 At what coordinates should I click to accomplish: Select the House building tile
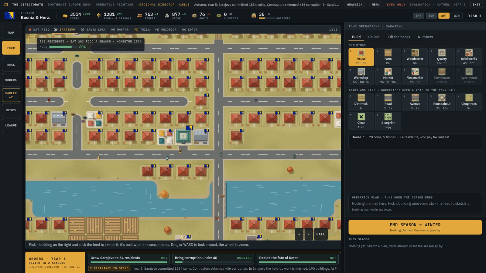pyautogui.click(x=361, y=57)
